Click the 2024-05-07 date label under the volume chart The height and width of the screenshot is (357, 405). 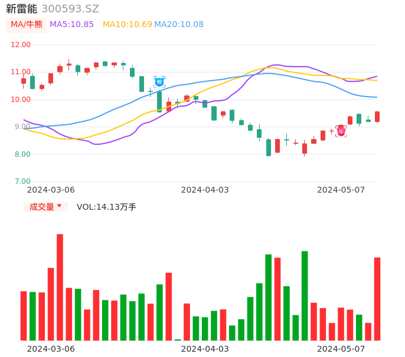point(341,349)
